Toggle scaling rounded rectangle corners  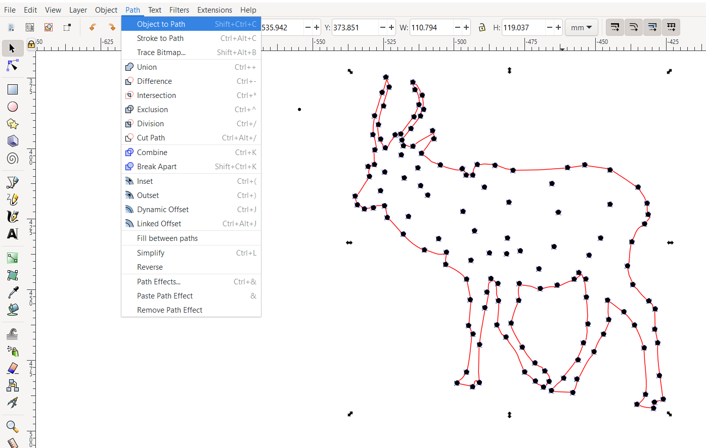coord(633,27)
